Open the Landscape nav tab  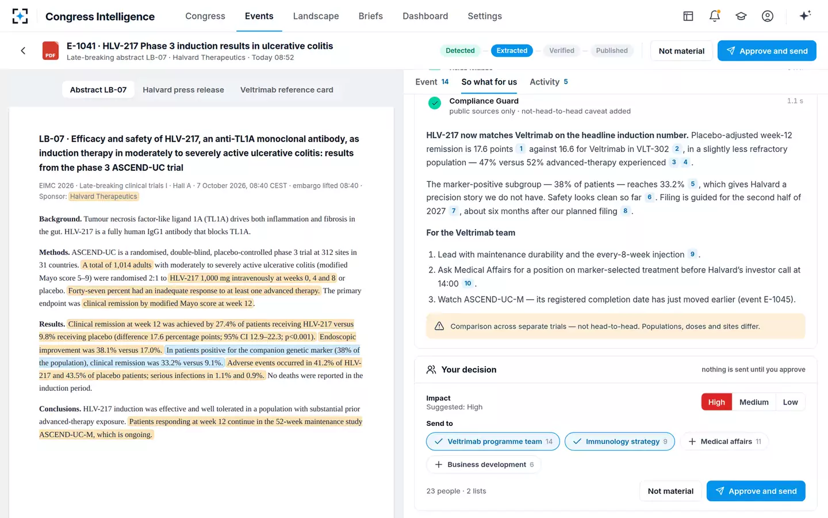[x=316, y=16]
